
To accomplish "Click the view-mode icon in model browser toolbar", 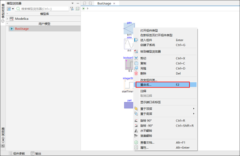I will (x=9, y=9).
